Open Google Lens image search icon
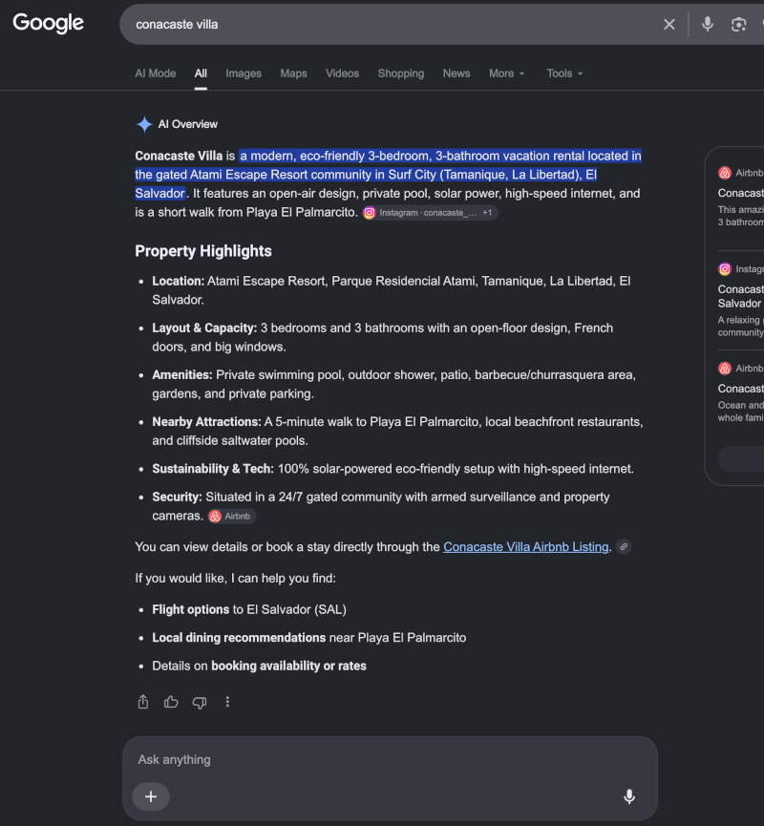Image resolution: width=764 pixels, height=826 pixels. point(739,24)
